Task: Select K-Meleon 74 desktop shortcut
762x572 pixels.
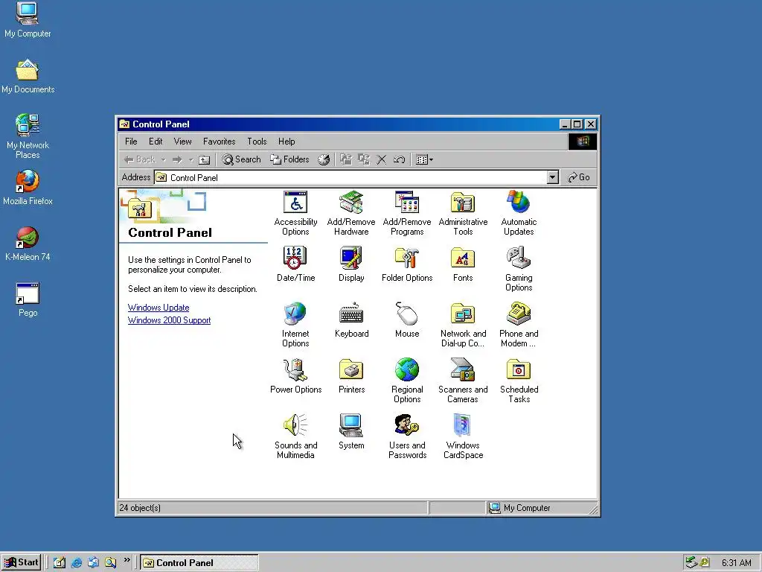Action: point(28,244)
